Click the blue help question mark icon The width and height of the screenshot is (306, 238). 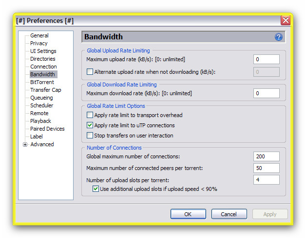pos(279,37)
